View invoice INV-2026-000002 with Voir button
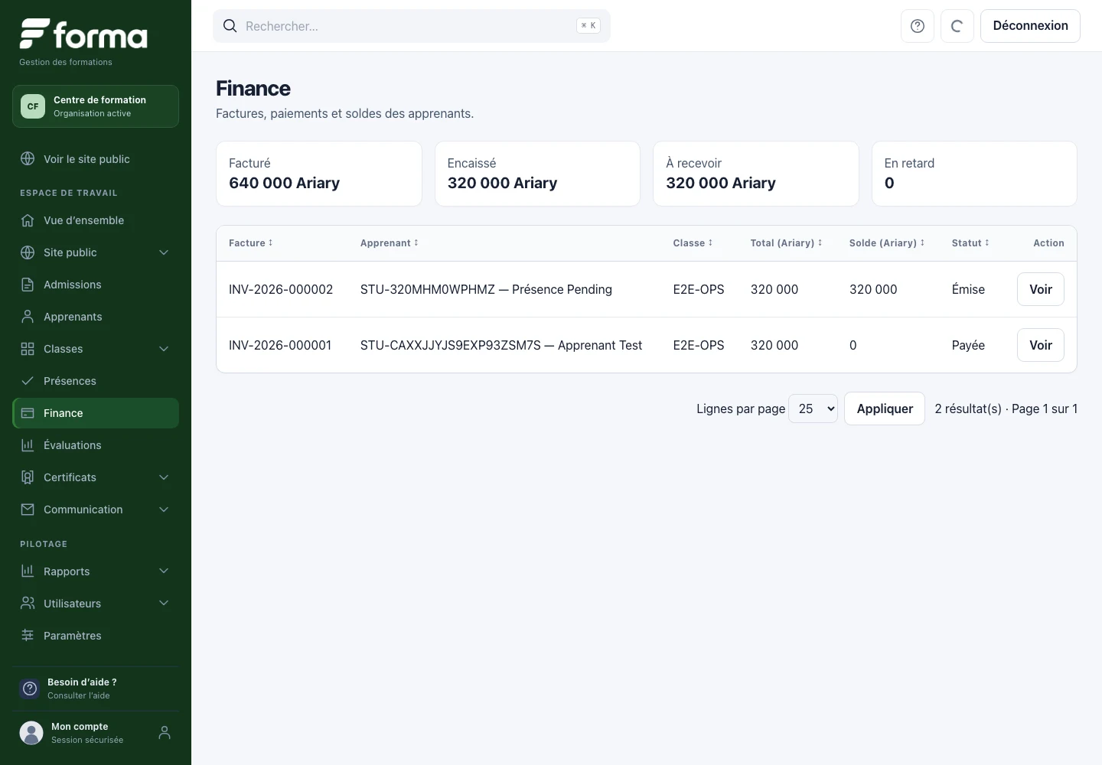 coord(1041,289)
